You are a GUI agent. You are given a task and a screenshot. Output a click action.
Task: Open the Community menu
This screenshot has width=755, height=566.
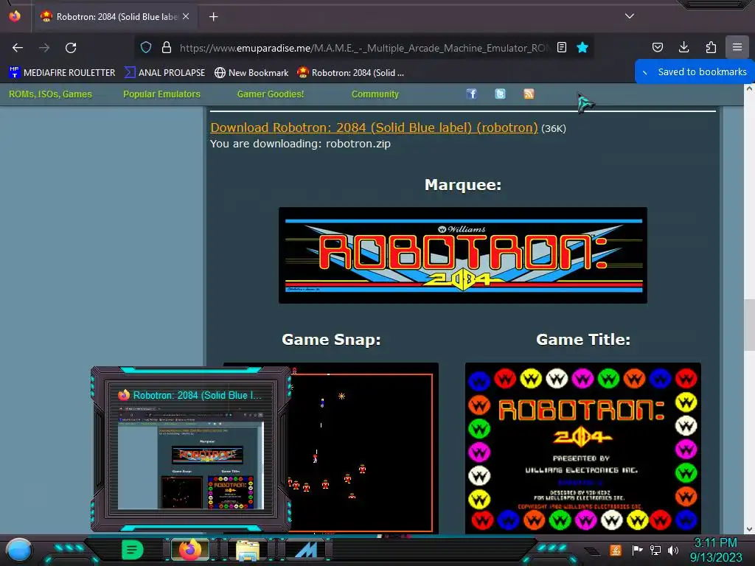(375, 94)
